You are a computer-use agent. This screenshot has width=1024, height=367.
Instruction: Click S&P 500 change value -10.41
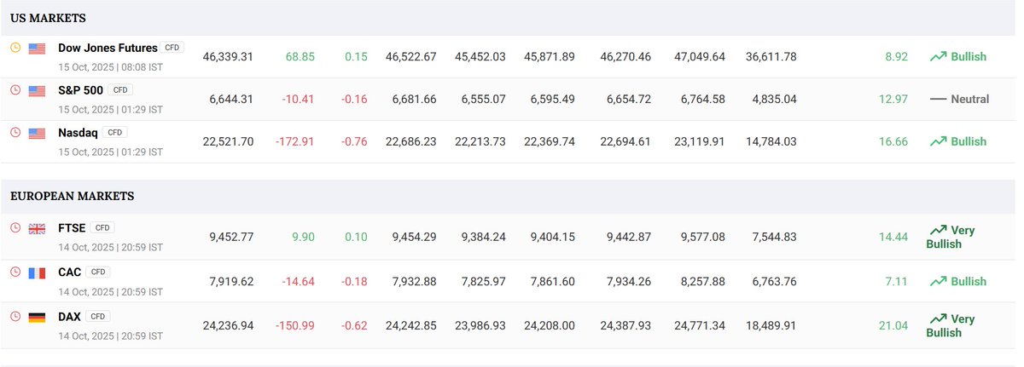click(x=298, y=99)
